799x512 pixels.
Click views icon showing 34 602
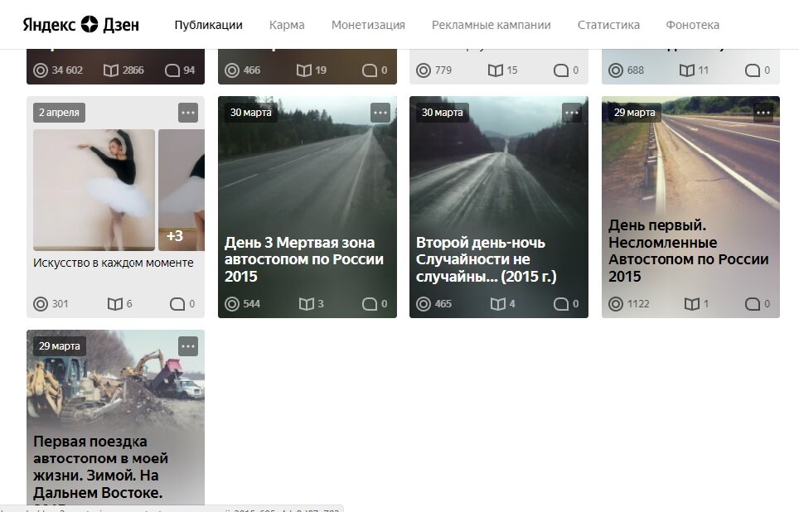[41, 70]
